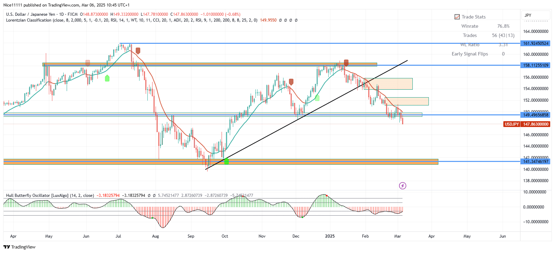
Task: Click the 149.49656858 price label
Action: pyautogui.click(x=536, y=115)
